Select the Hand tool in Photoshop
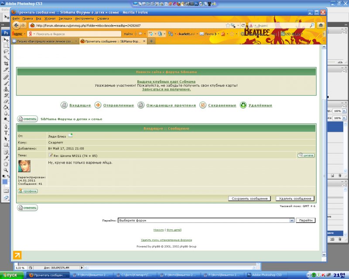 click(6, 164)
